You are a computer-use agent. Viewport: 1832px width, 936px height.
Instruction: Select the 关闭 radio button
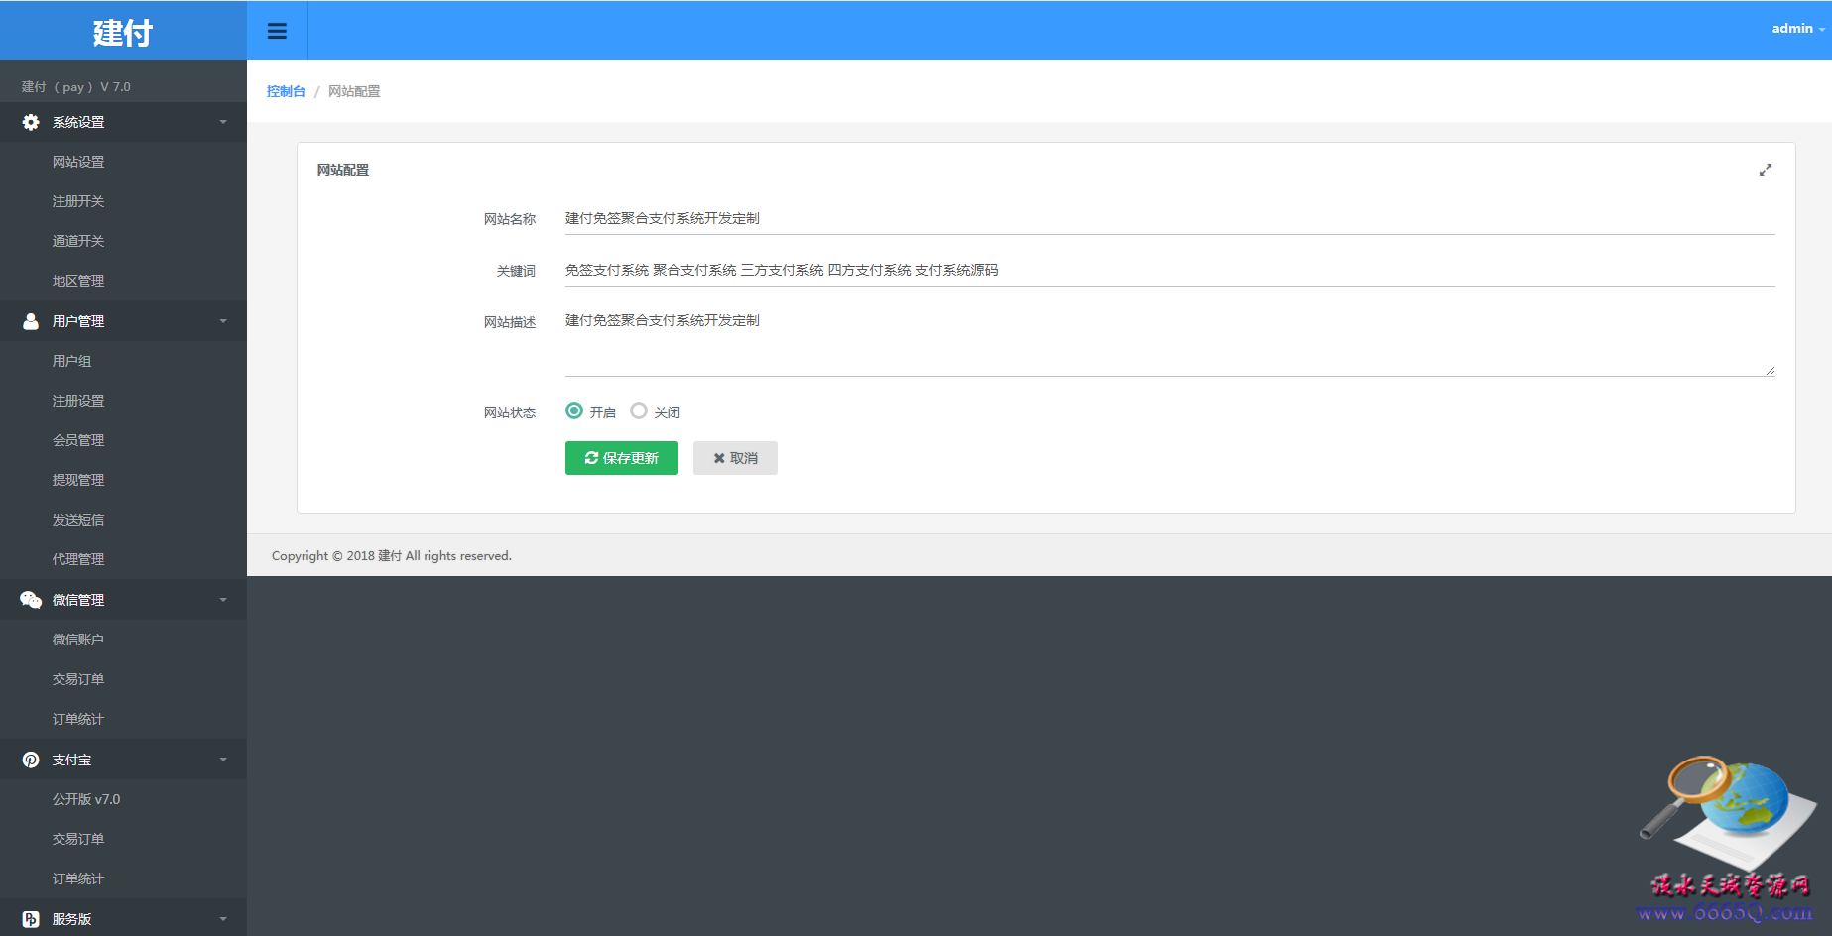click(x=639, y=410)
